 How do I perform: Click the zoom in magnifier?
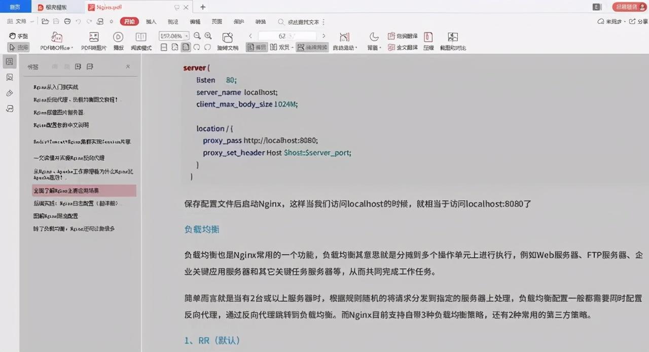click(x=208, y=36)
